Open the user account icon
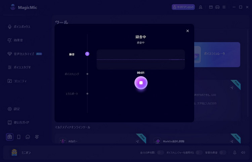The width and height of the screenshot is (252, 162). (x=200, y=7)
